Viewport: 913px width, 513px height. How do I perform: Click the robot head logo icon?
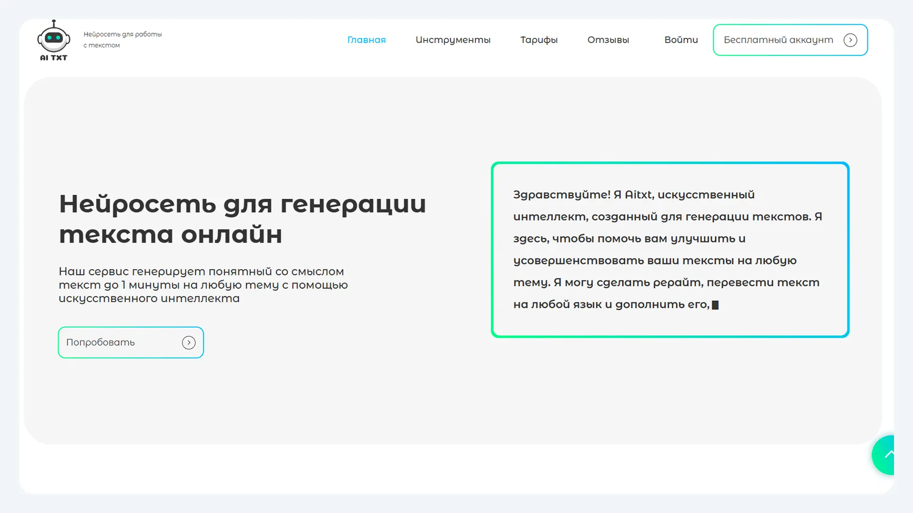[x=54, y=38]
